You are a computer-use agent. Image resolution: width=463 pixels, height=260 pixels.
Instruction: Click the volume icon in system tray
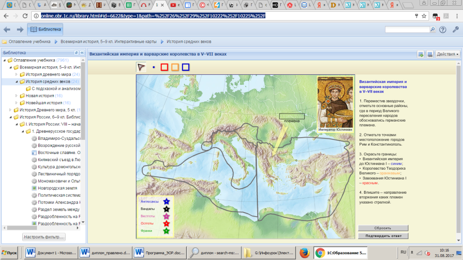pos(427,253)
